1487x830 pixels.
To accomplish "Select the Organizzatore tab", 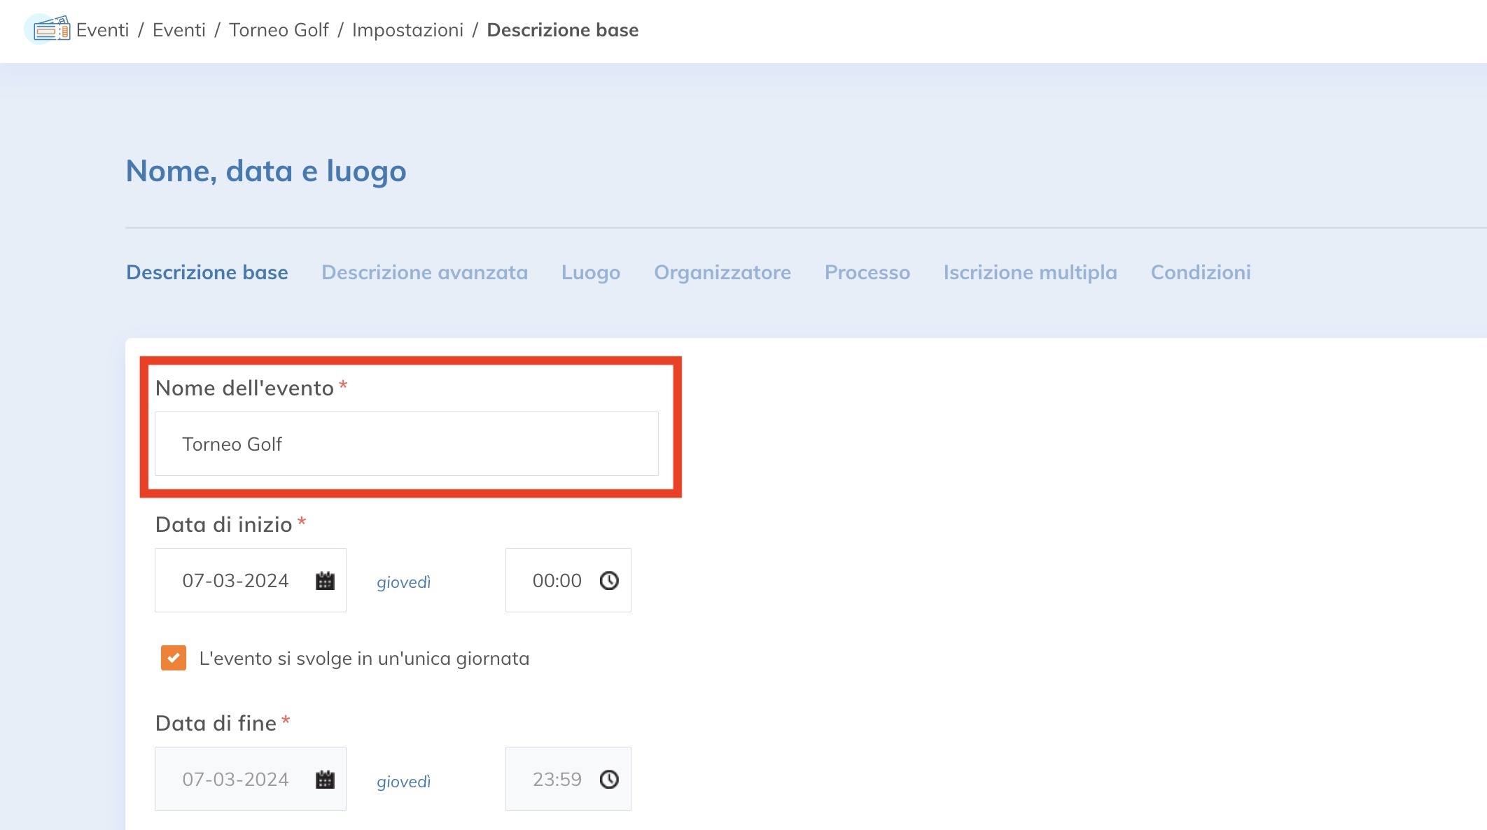I will (x=722, y=272).
